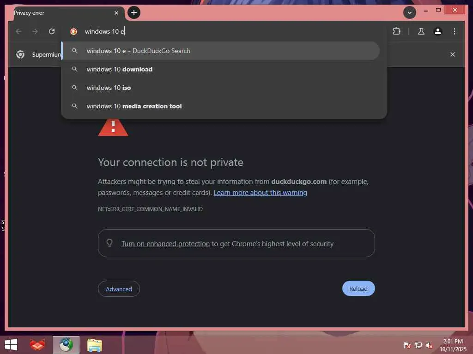Viewport: 473px width, 354px height.
Task: Go back with the back arrow
Action: point(18,31)
